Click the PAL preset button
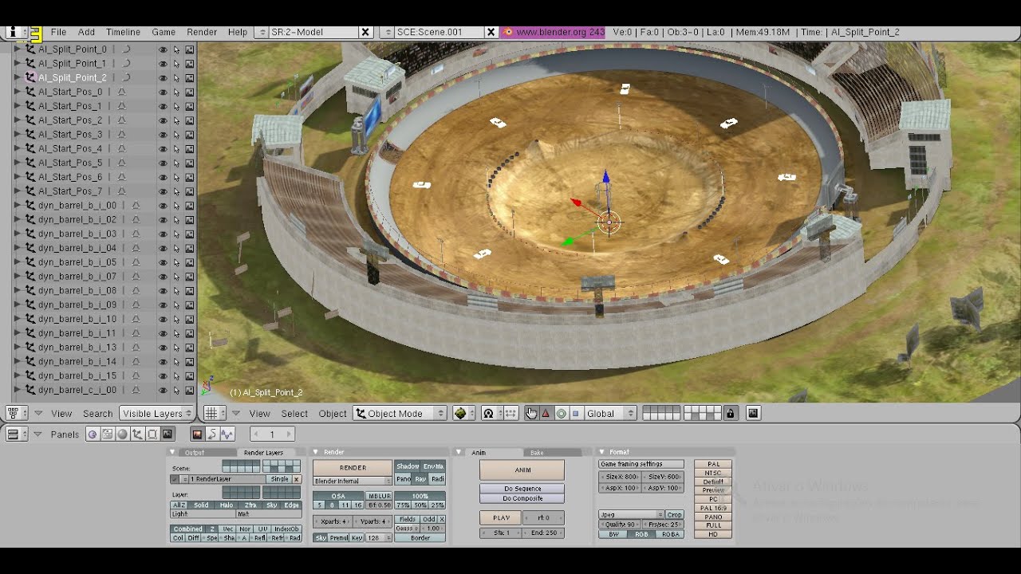 point(713,464)
